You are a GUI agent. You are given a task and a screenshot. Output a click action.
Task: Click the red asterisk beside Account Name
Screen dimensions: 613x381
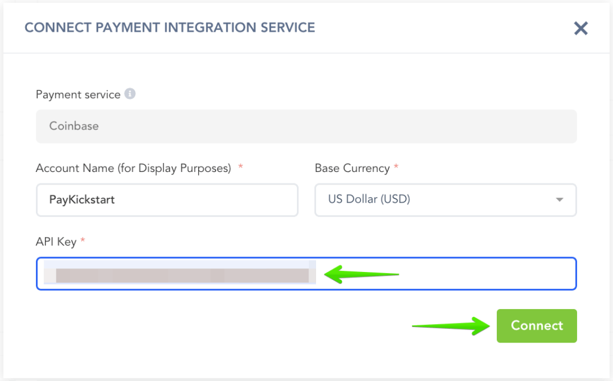pos(241,168)
